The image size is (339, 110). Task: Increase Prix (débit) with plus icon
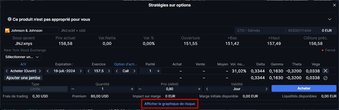(x=199, y=89)
